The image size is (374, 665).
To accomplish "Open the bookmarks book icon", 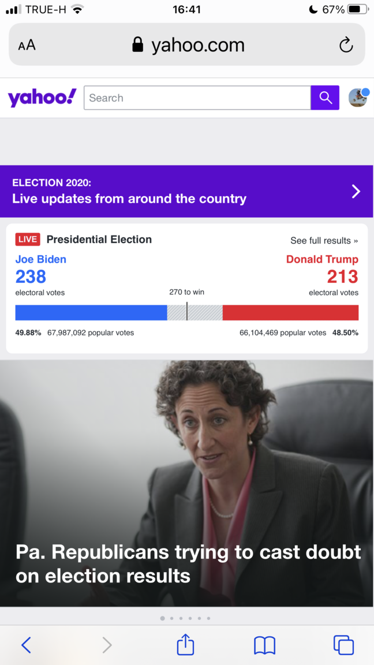I will click(264, 645).
